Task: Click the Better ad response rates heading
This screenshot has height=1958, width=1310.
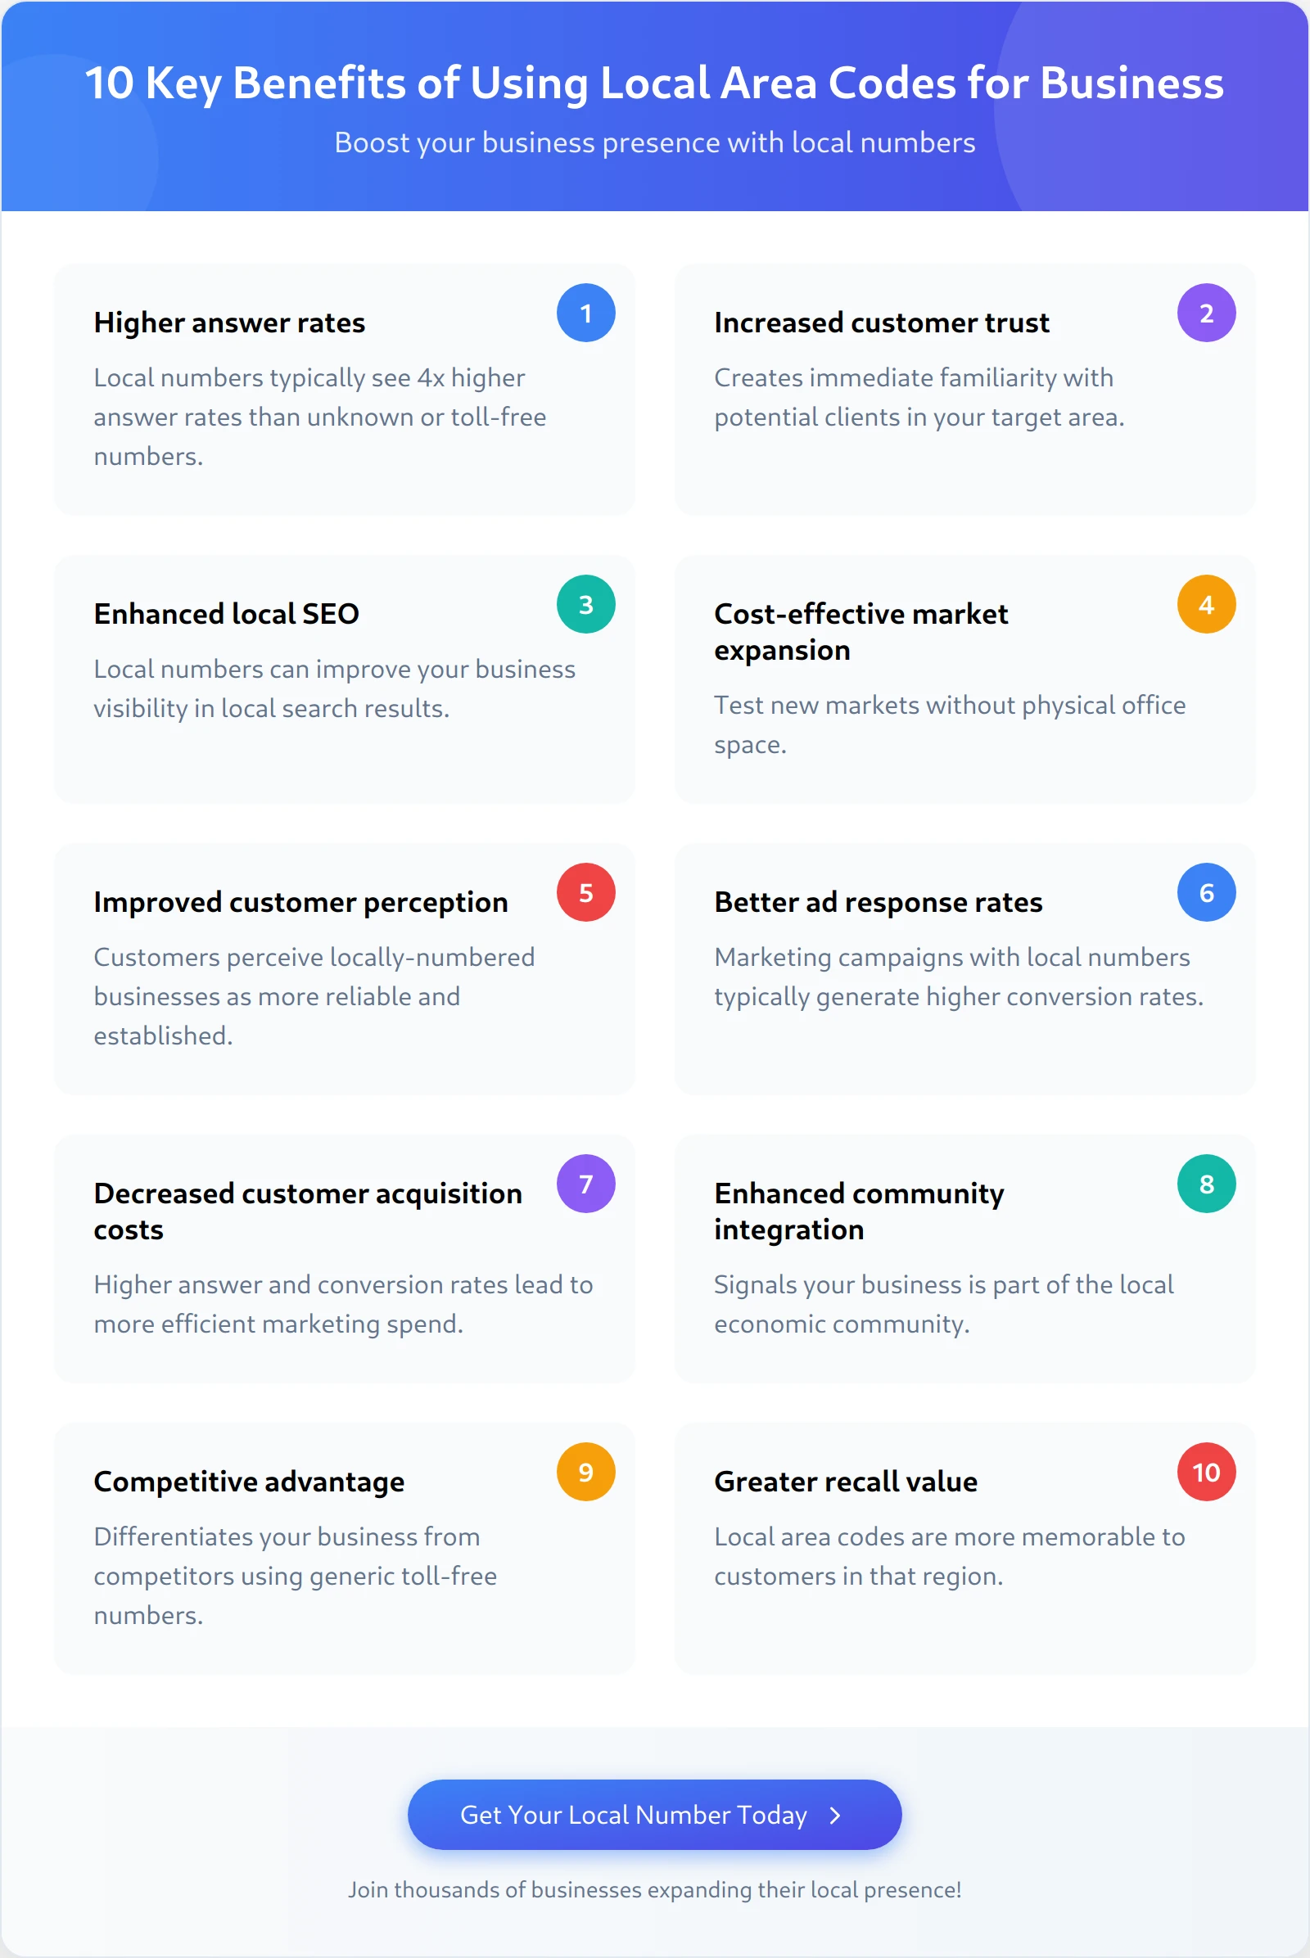Action: [877, 902]
